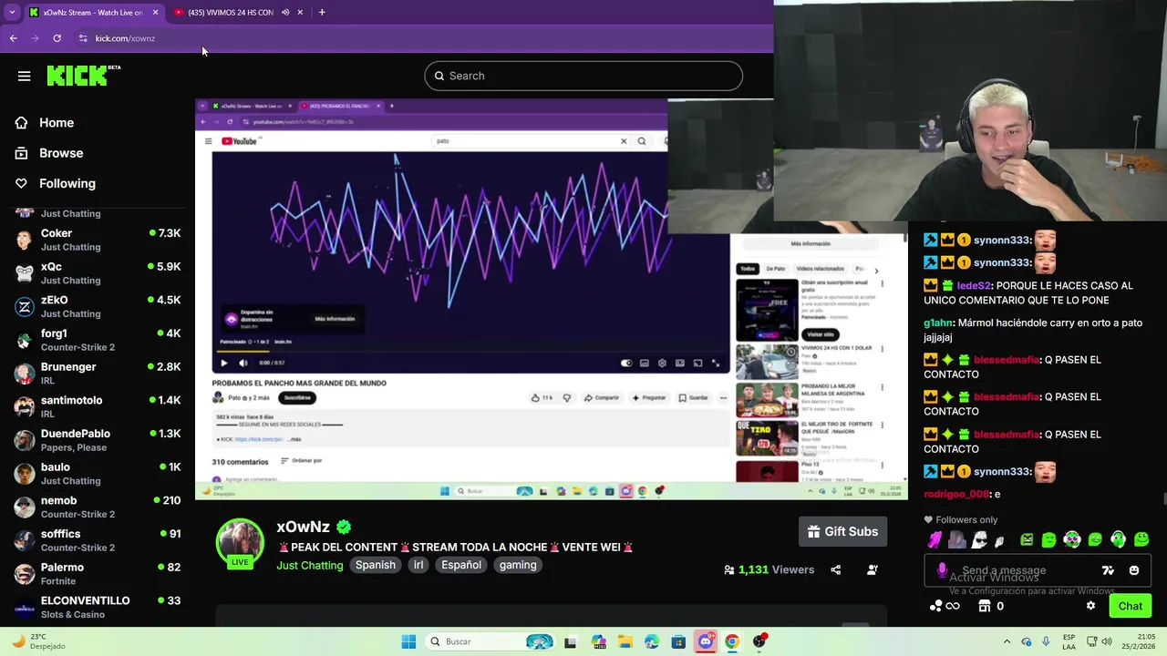
Task: Open the Kick sidebar hamburger menu
Action: click(x=25, y=77)
